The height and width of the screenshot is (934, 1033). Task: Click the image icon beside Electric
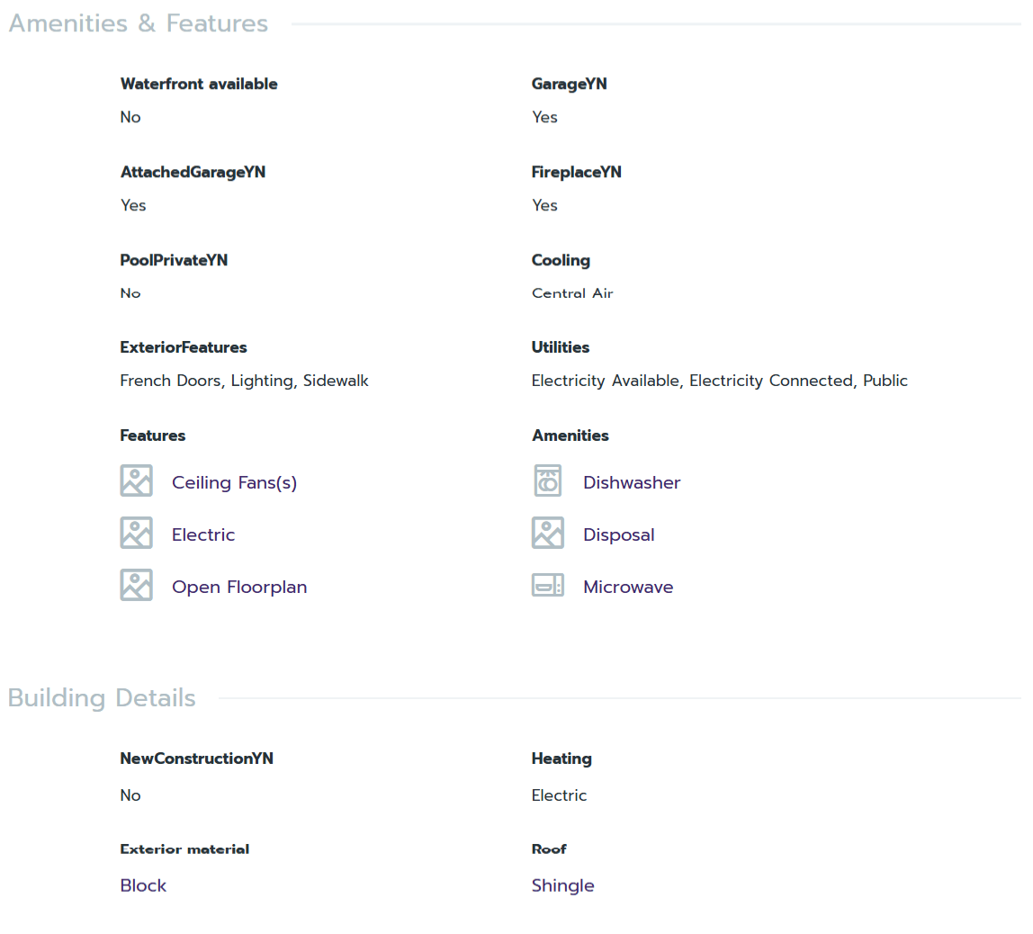click(x=136, y=533)
